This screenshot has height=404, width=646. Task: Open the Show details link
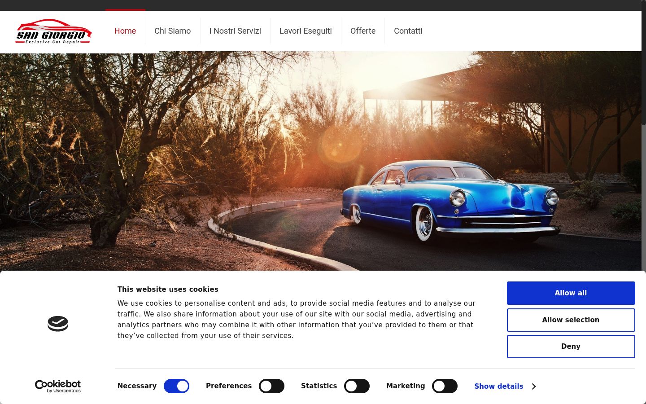tap(499, 386)
